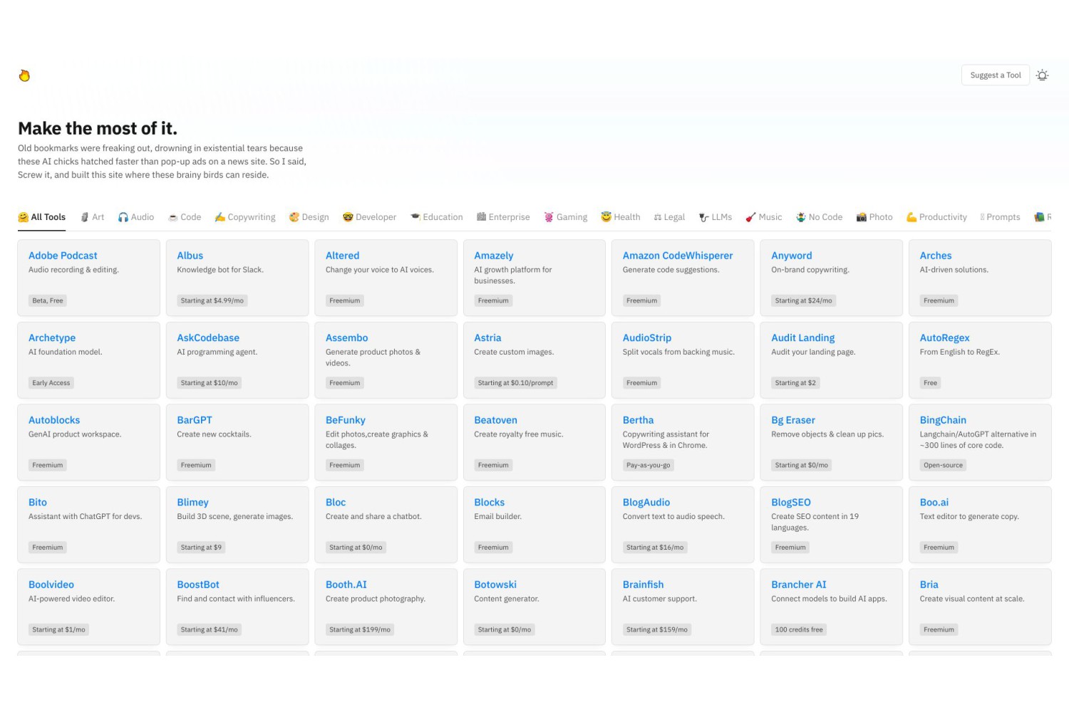This screenshot has height=712, width=1069.
Task: Select the All Tools tab
Action: [x=42, y=217]
